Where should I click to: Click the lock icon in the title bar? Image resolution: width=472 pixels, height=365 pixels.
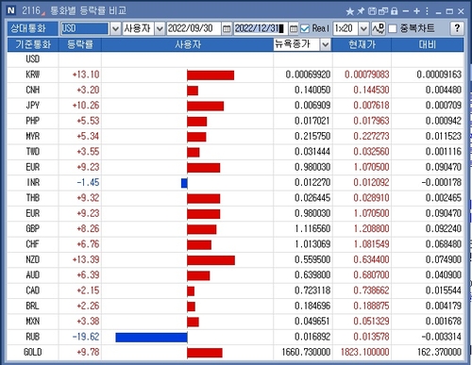395,11
